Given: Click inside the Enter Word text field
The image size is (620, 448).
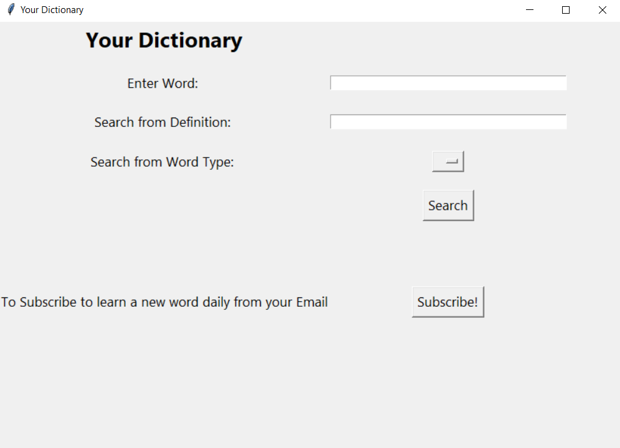Looking at the screenshot, I should [448, 83].
